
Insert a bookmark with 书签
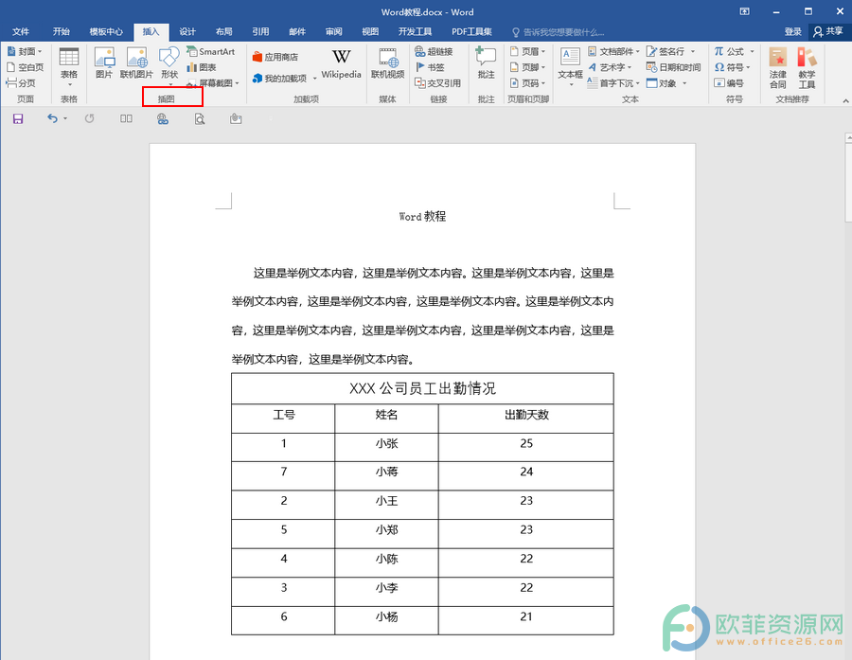(x=430, y=67)
